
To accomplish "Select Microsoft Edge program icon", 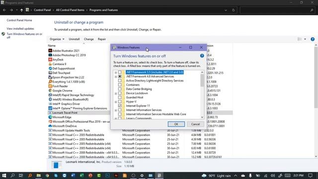I will 50,117.
